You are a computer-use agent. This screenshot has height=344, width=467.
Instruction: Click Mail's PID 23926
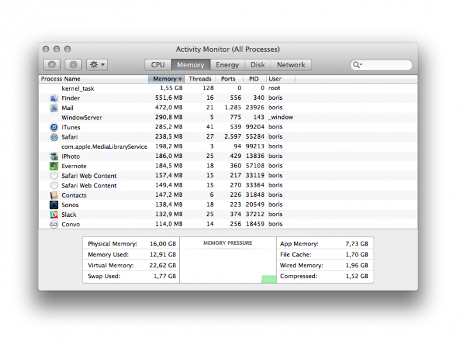pyautogui.click(x=255, y=107)
